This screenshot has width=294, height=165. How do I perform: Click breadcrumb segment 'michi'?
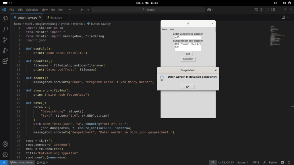tap(28, 24)
